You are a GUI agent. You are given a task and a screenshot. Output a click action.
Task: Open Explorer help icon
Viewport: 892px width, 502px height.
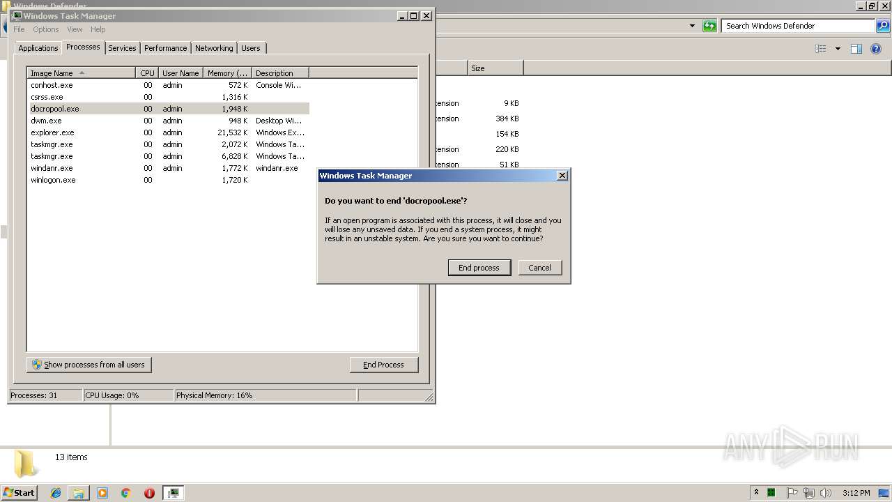[876, 49]
